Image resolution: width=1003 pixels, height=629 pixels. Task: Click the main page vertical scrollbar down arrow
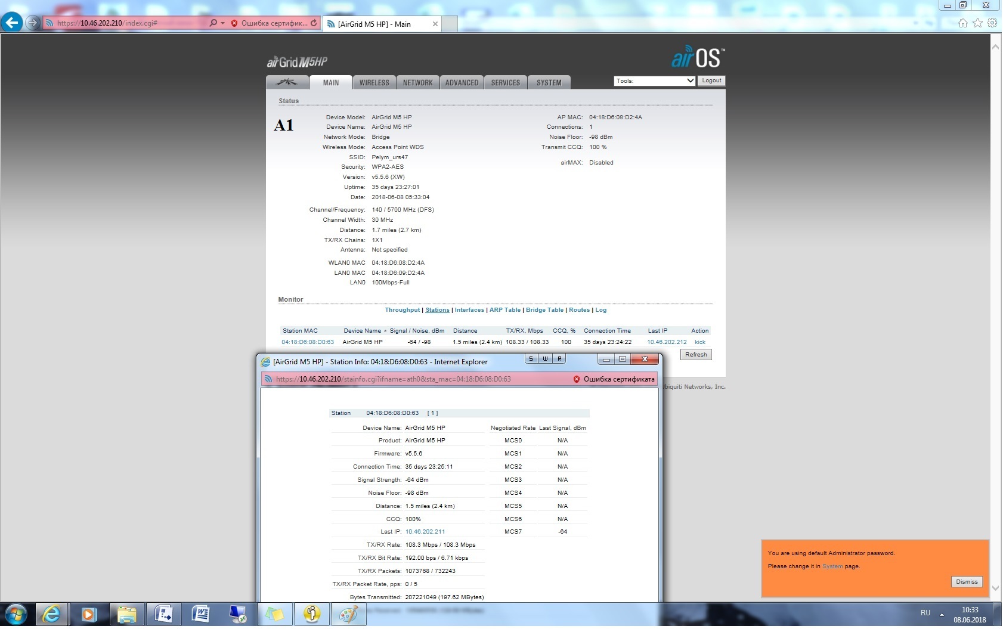pyautogui.click(x=995, y=588)
